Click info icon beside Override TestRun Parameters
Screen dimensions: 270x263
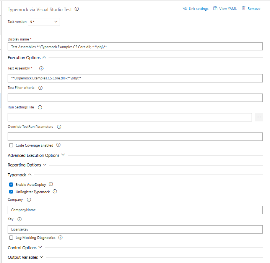(x=59, y=127)
